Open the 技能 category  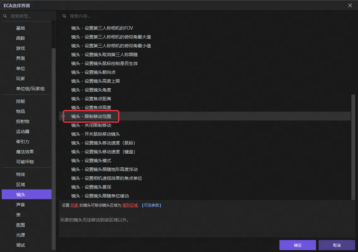(x=21, y=101)
